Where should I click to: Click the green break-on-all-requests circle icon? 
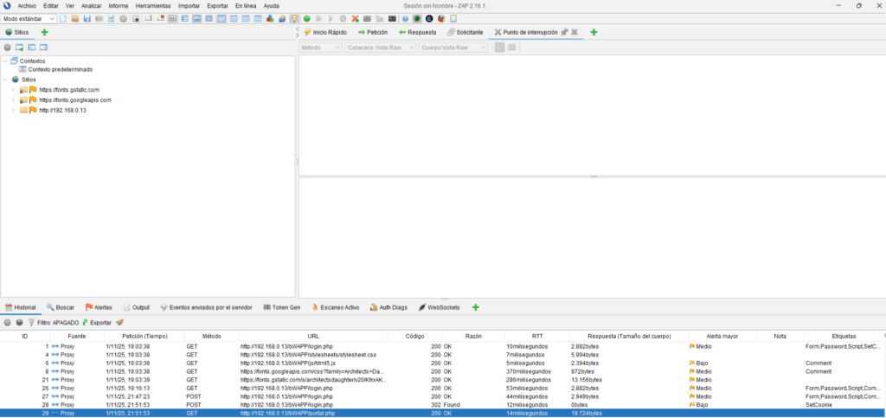point(306,18)
